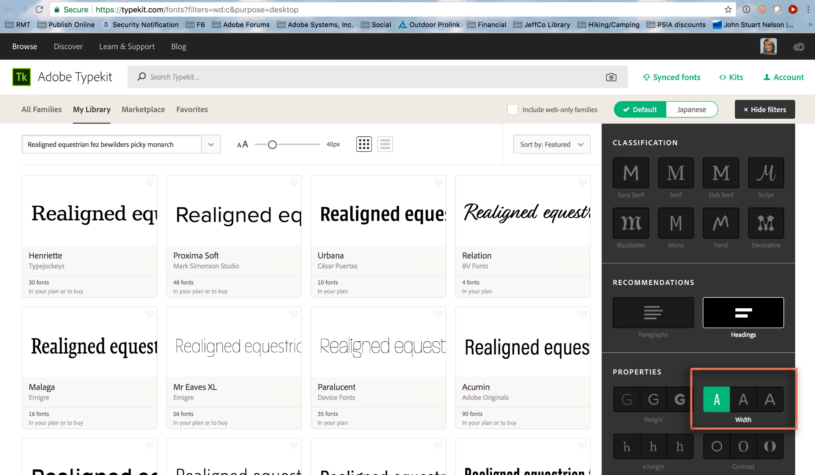Screen dimensions: 815x475
Task: Switch to grid view of fonts
Action: pos(364,144)
